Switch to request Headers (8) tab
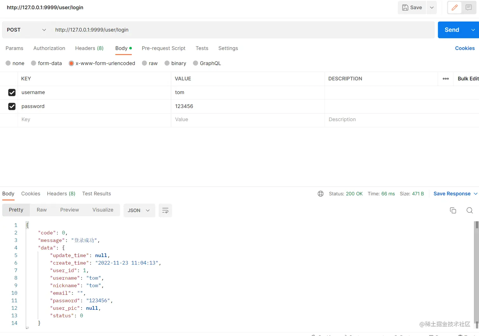The height and width of the screenshot is (336, 479). (x=89, y=48)
